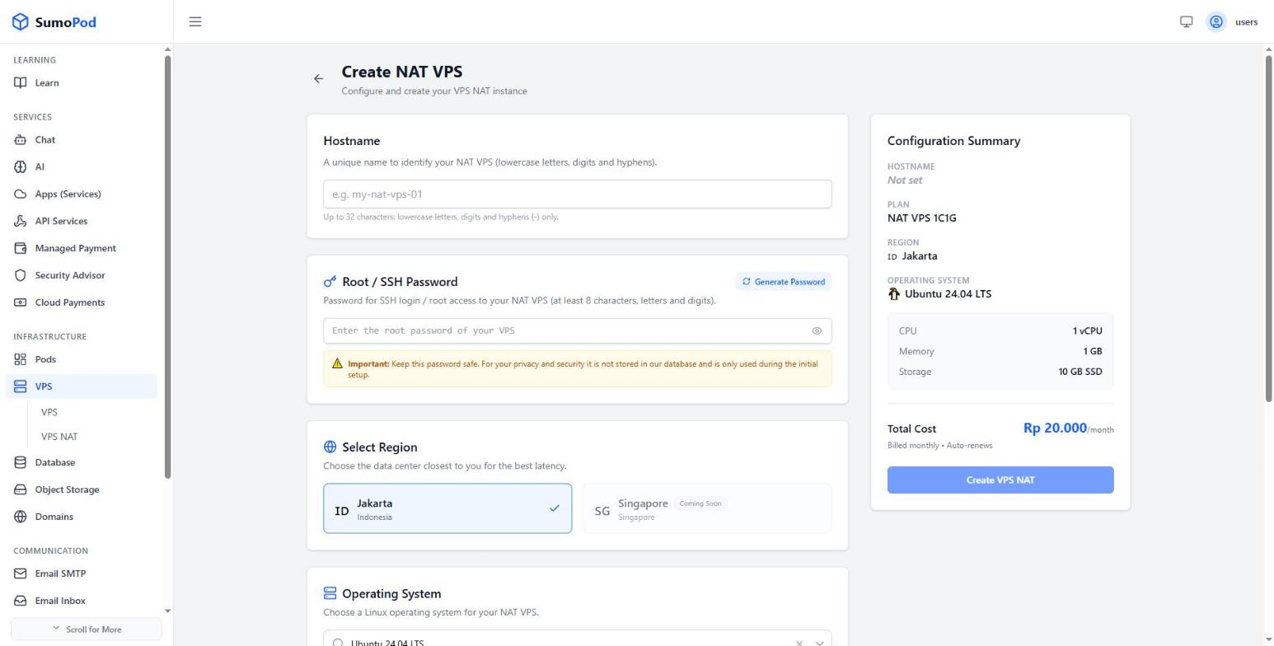Click the Managed Payment wallet icon
The height and width of the screenshot is (646, 1274).
(x=21, y=248)
